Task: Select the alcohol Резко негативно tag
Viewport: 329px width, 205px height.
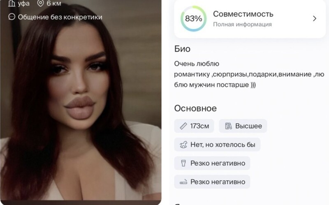Action: pyautogui.click(x=212, y=163)
